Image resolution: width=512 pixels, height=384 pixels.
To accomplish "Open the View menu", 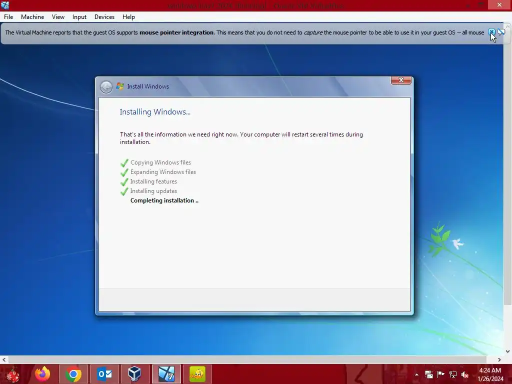I will 58,17.
